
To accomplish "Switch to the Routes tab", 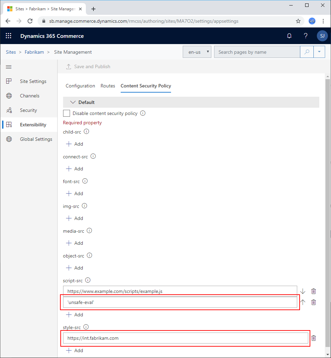I will pos(108,86).
